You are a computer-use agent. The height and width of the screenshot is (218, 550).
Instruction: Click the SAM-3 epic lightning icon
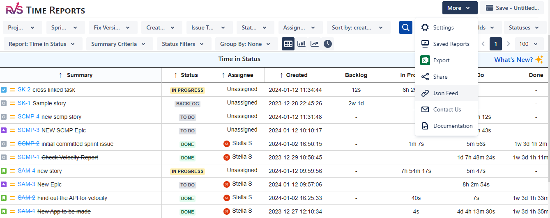pyautogui.click(x=4, y=184)
